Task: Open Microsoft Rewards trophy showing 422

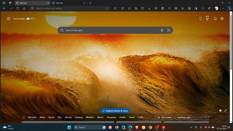Action: click(207, 18)
